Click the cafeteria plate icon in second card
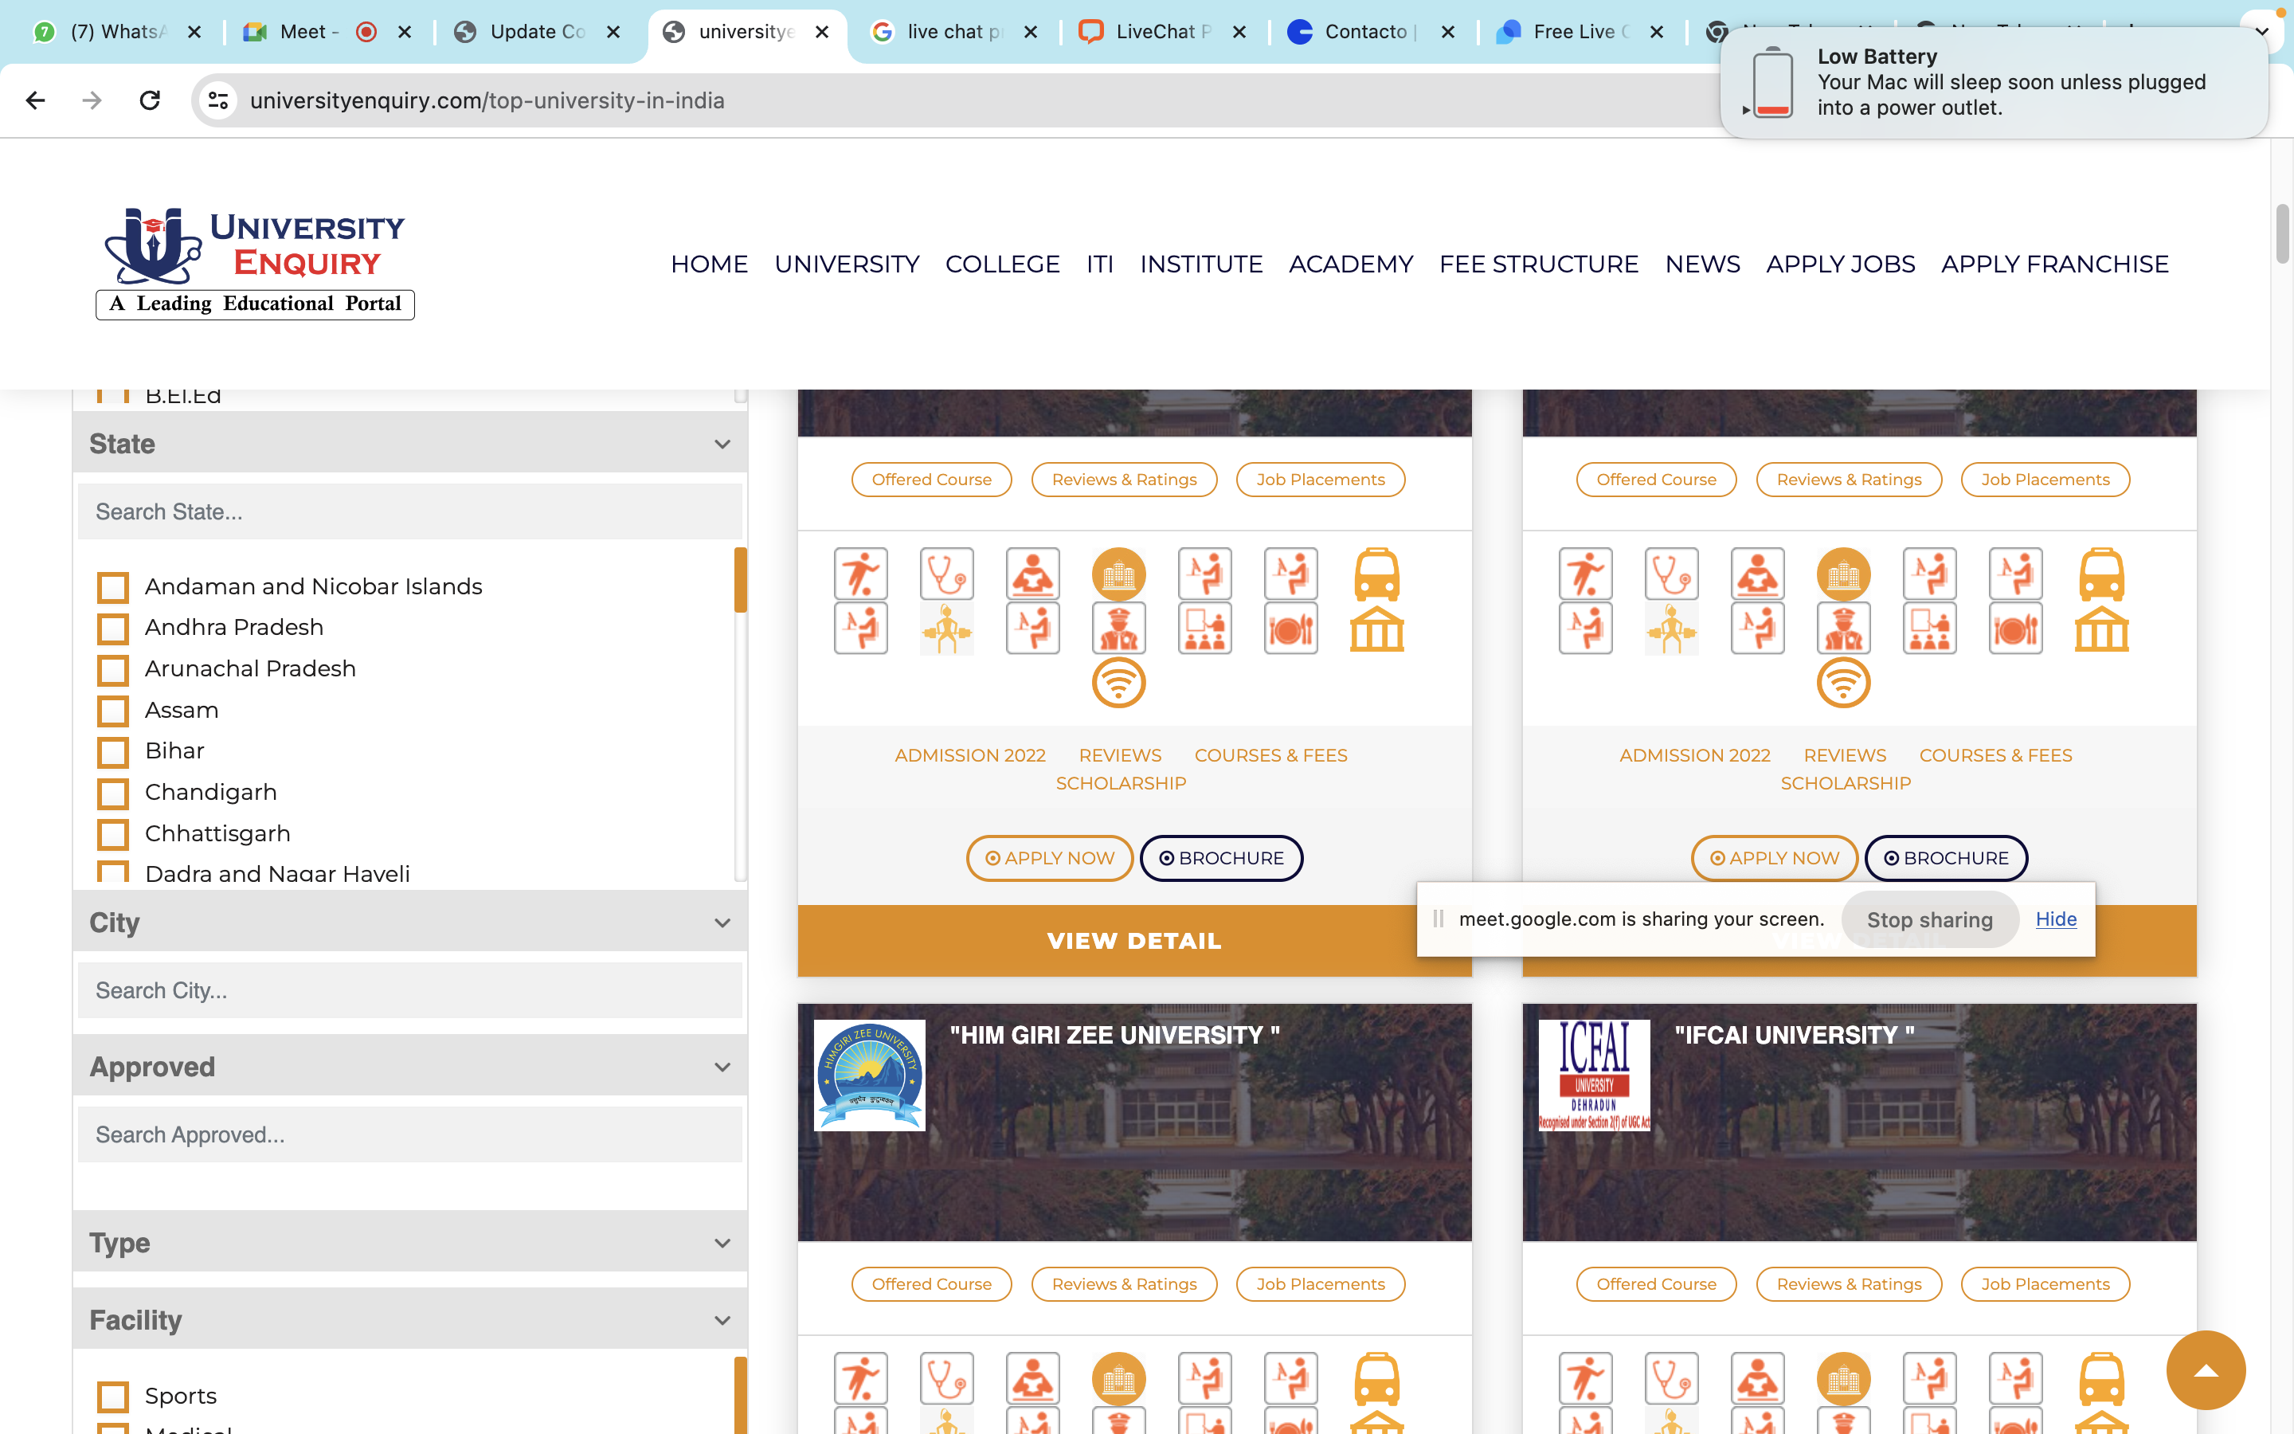This screenshot has width=2294, height=1434. (x=2015, y=628)
